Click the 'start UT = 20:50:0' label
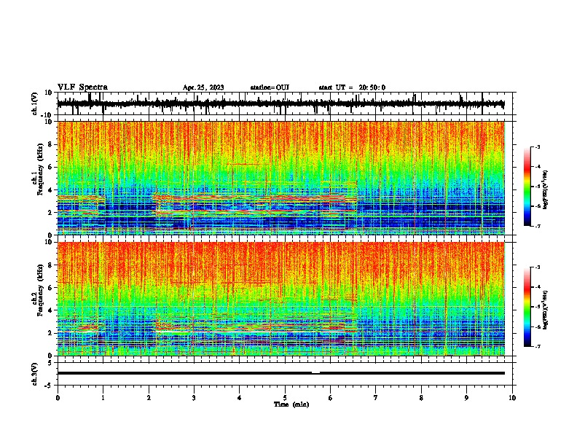This screenshot has width=577, height=446. coord(352,87)
